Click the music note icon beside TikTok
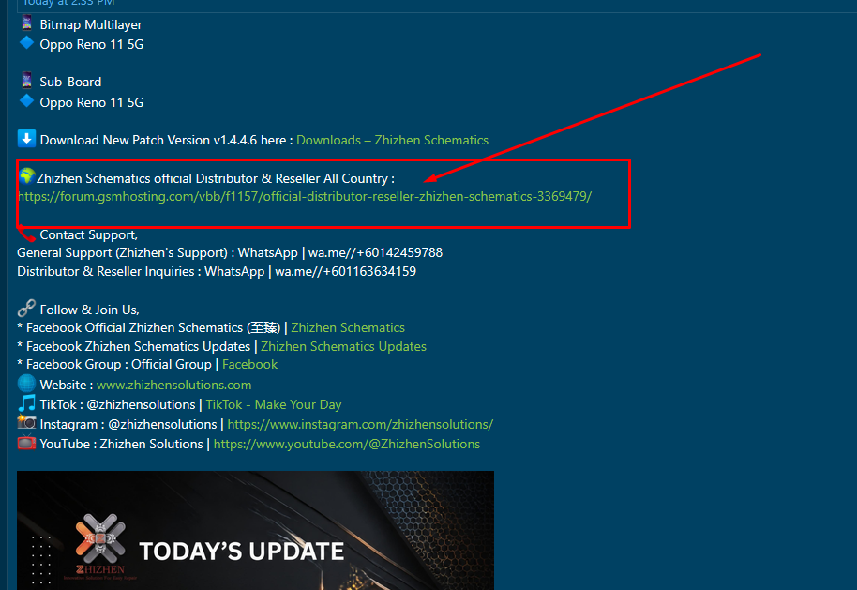857x590 pixels. point(26,403)
